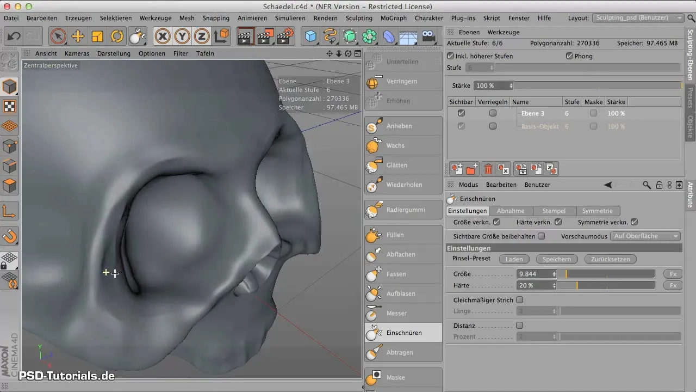Select the Rotate tool
The height and width of the screenshot is (392, 696).
click(117, 36)
